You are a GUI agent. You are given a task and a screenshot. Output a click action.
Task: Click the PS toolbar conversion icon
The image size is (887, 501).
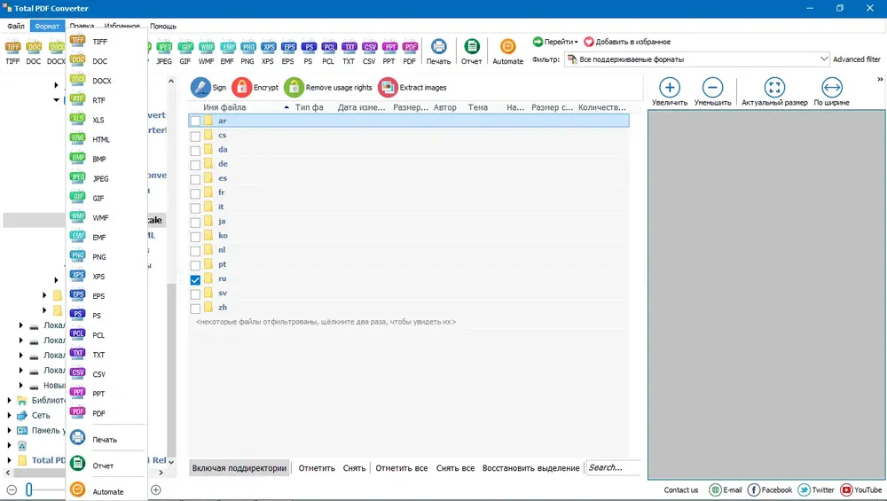click(x=309, y=52)
